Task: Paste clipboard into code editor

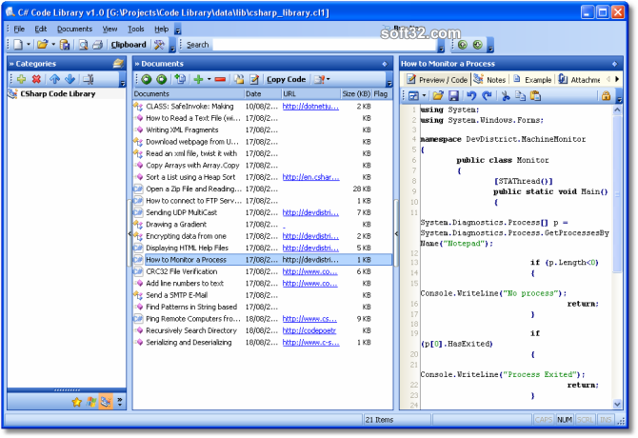Action: [536, 96]
